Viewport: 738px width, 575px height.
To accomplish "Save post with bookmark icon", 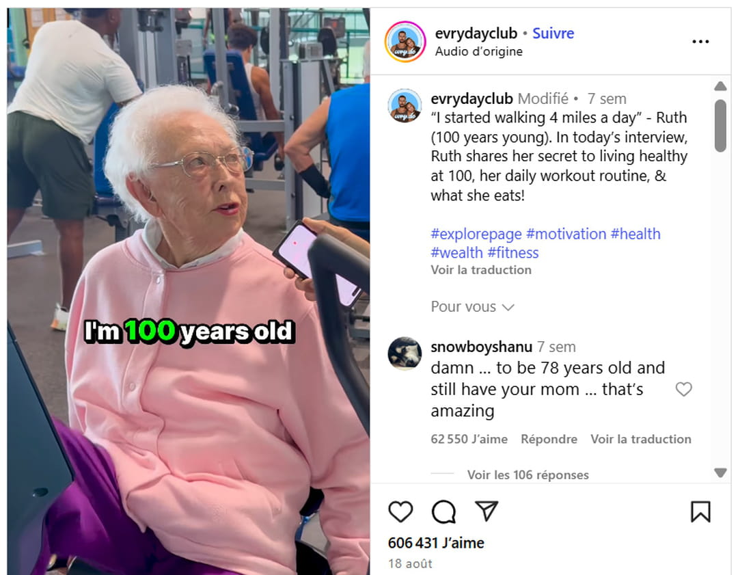I will coord(700,511).
